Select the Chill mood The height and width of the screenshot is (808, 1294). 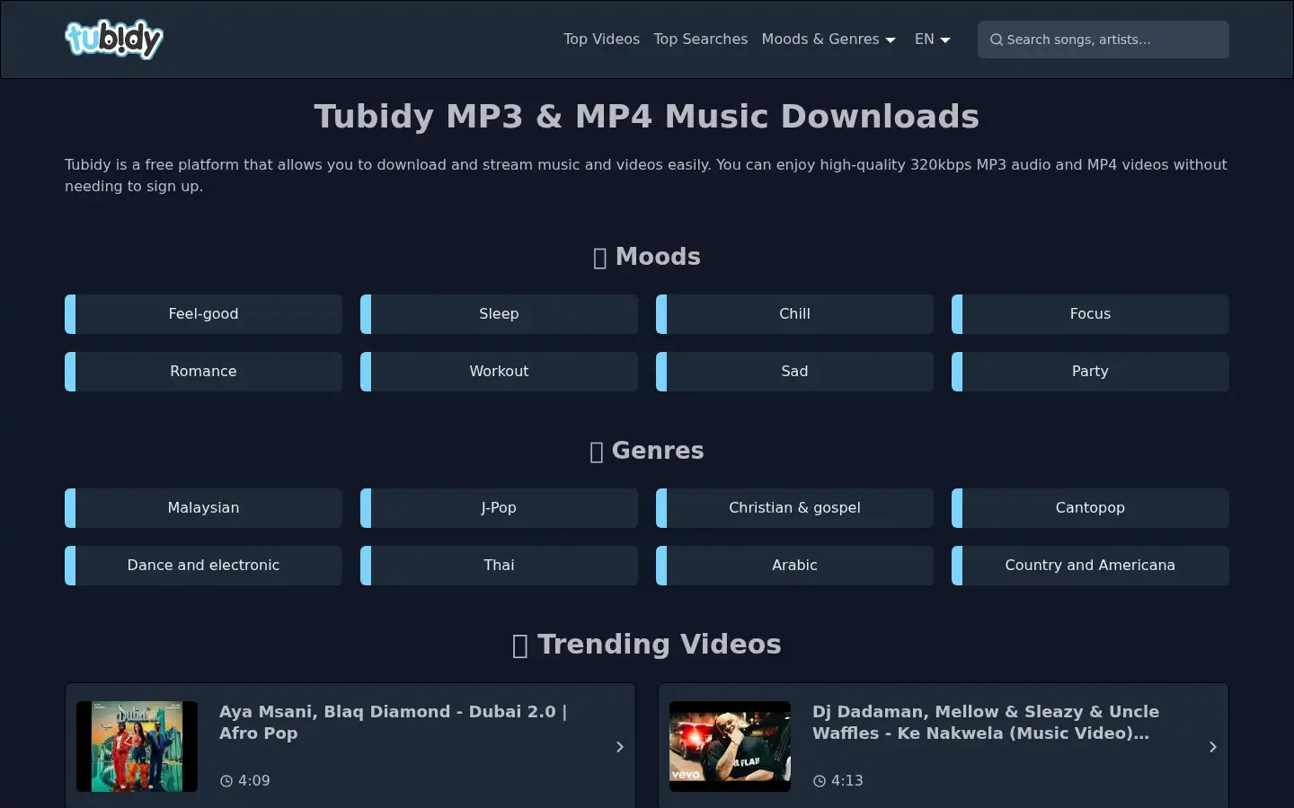point(794,314)
